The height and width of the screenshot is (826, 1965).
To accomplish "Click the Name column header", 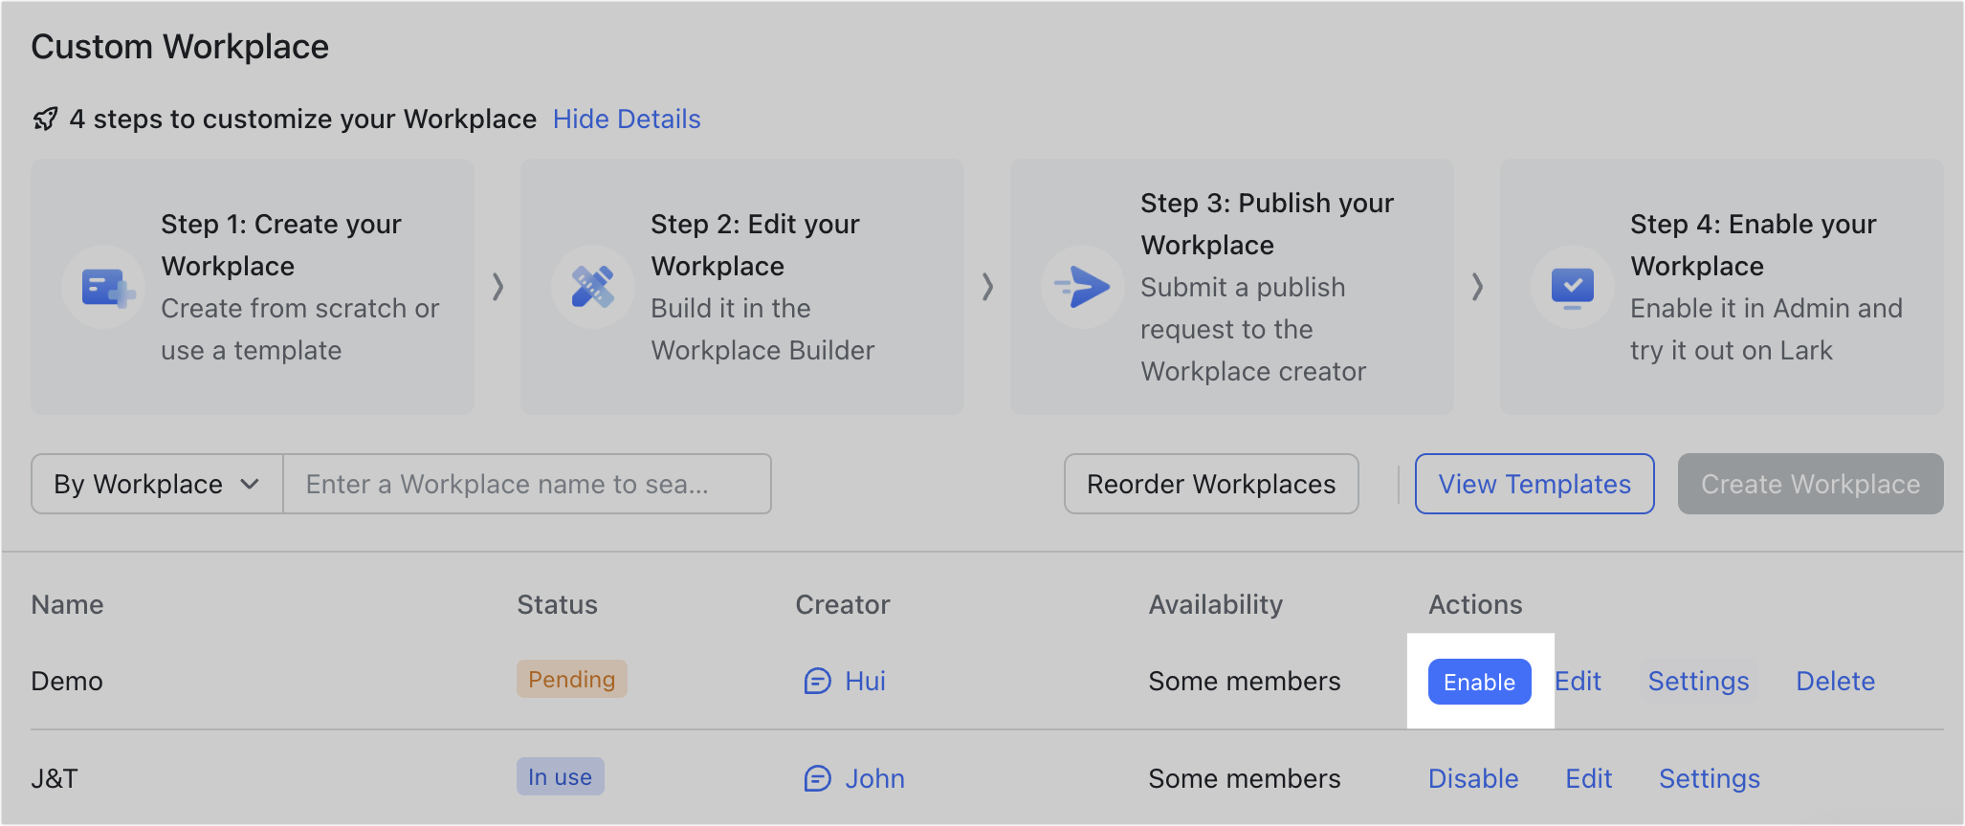I will (x=67, y=604).
